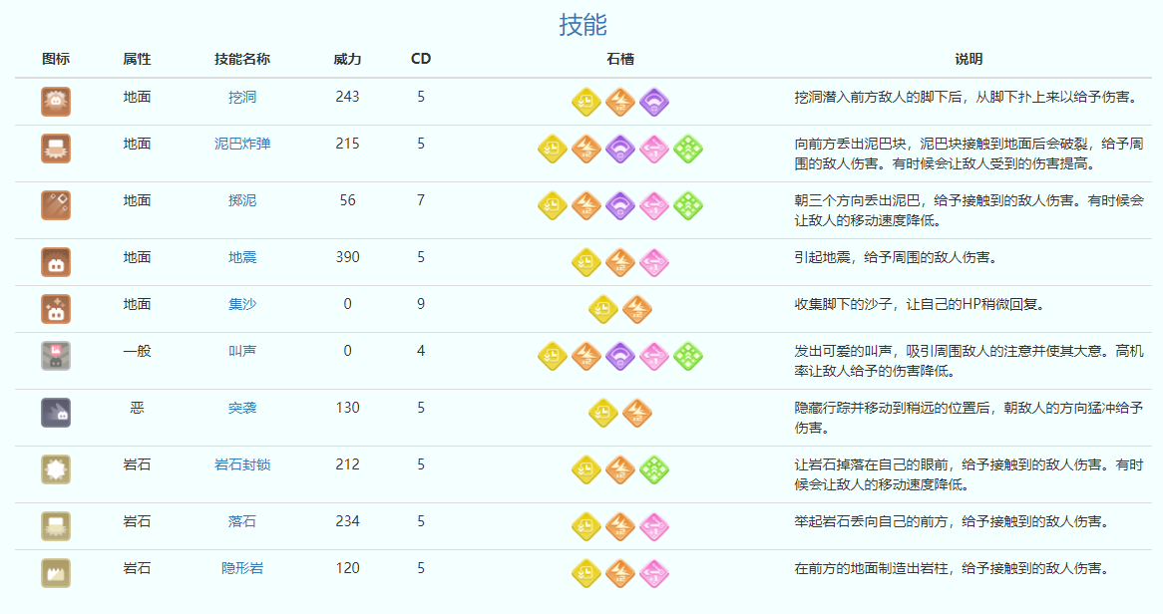Click the power value 390

pos(347,257)
